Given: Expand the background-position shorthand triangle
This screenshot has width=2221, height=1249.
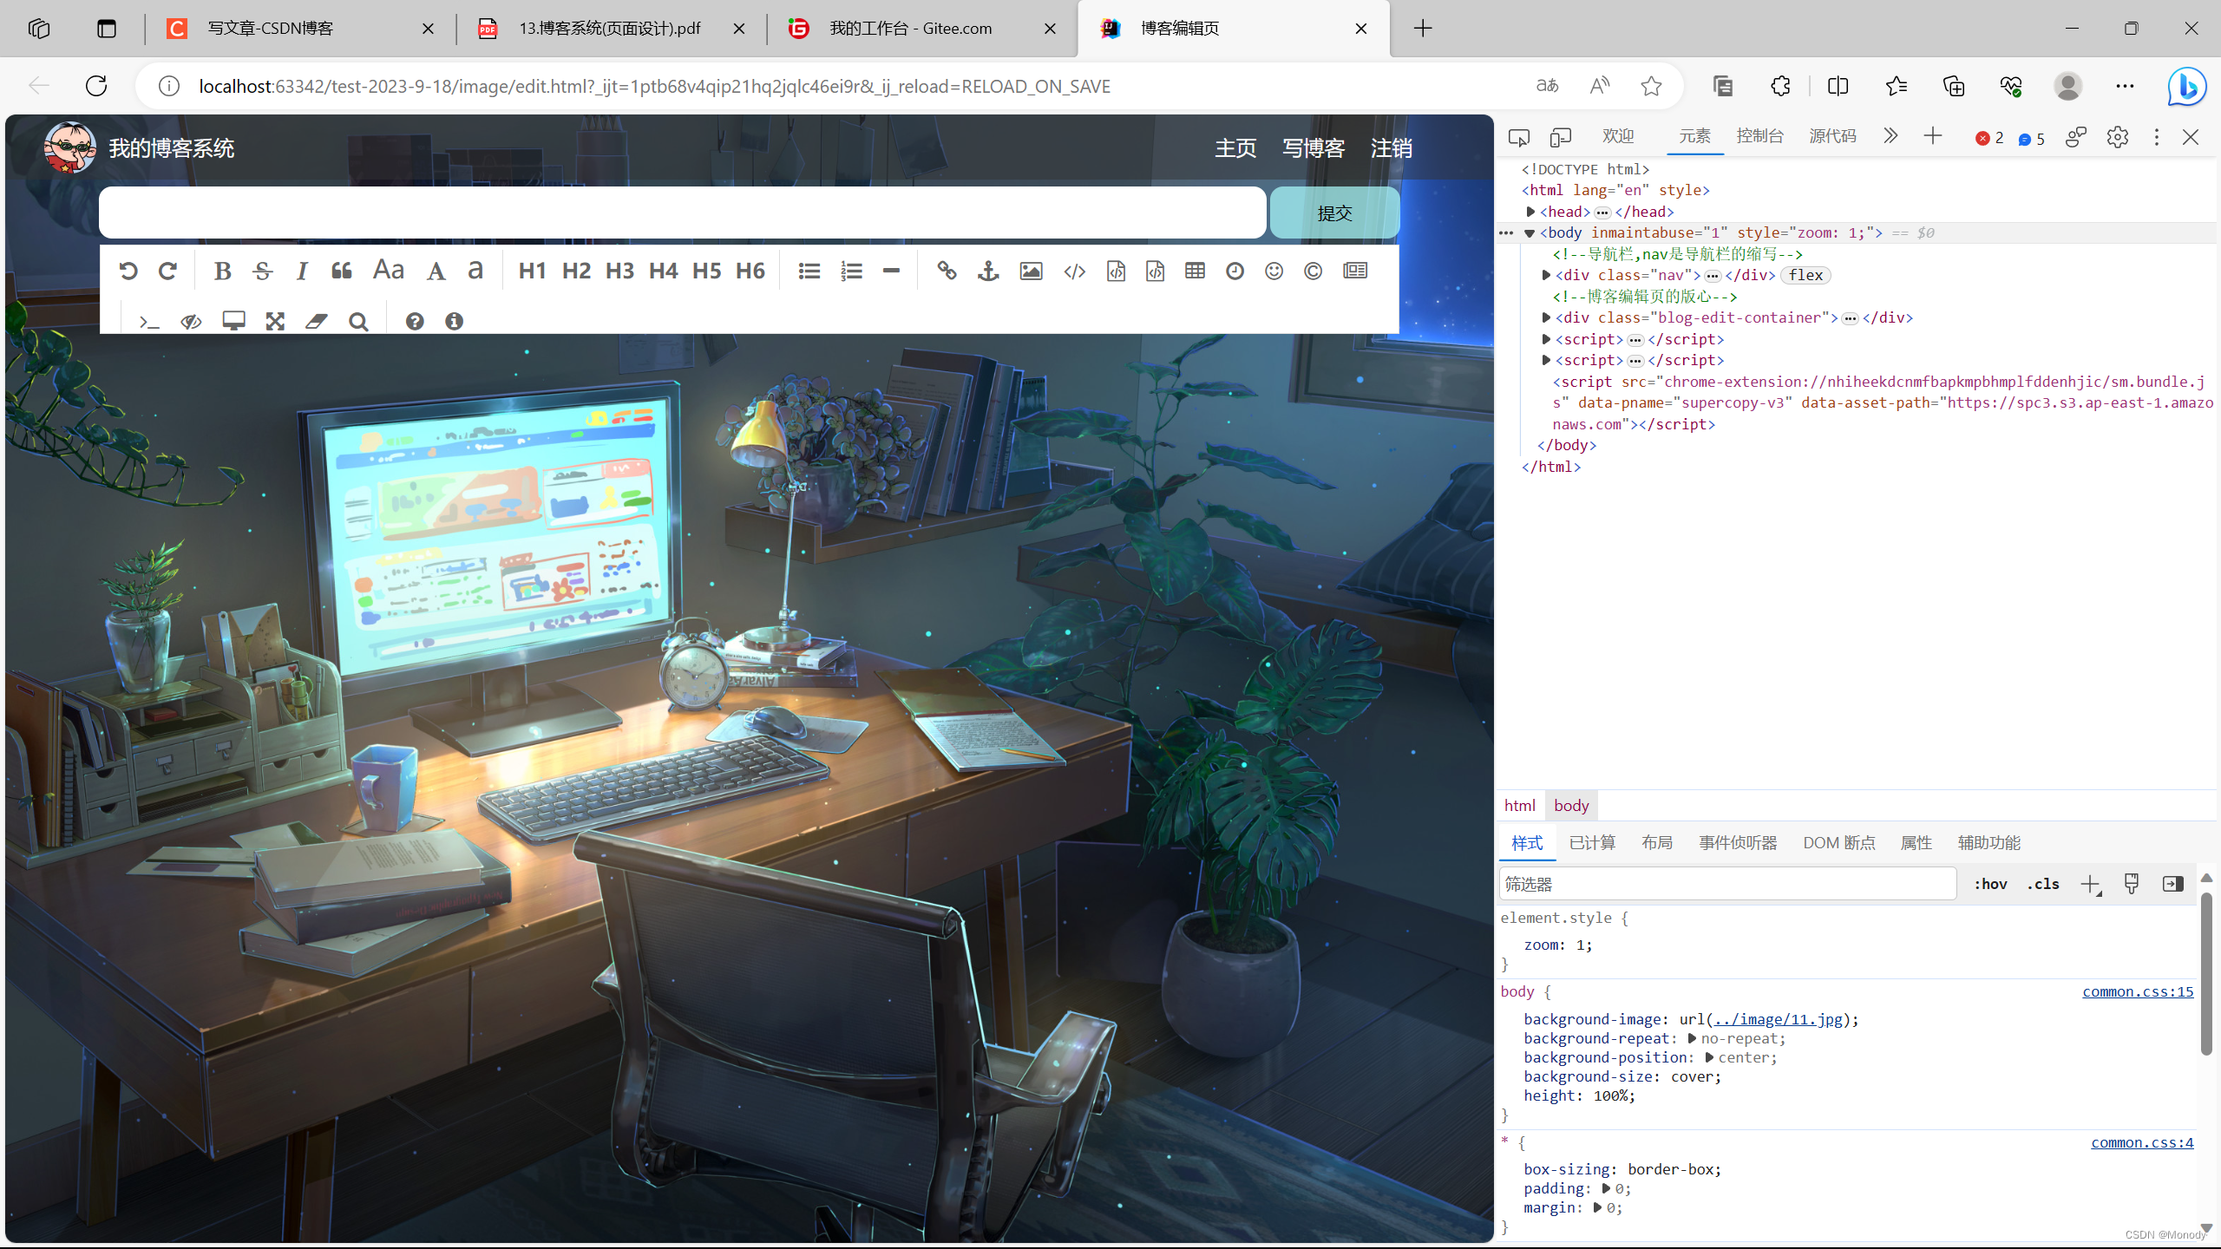Looking at the screenshot, I should (x=1709, y=1057).
